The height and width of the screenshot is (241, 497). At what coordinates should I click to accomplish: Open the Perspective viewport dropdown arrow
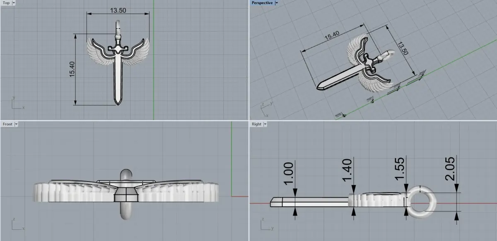(x=277, y=3)
